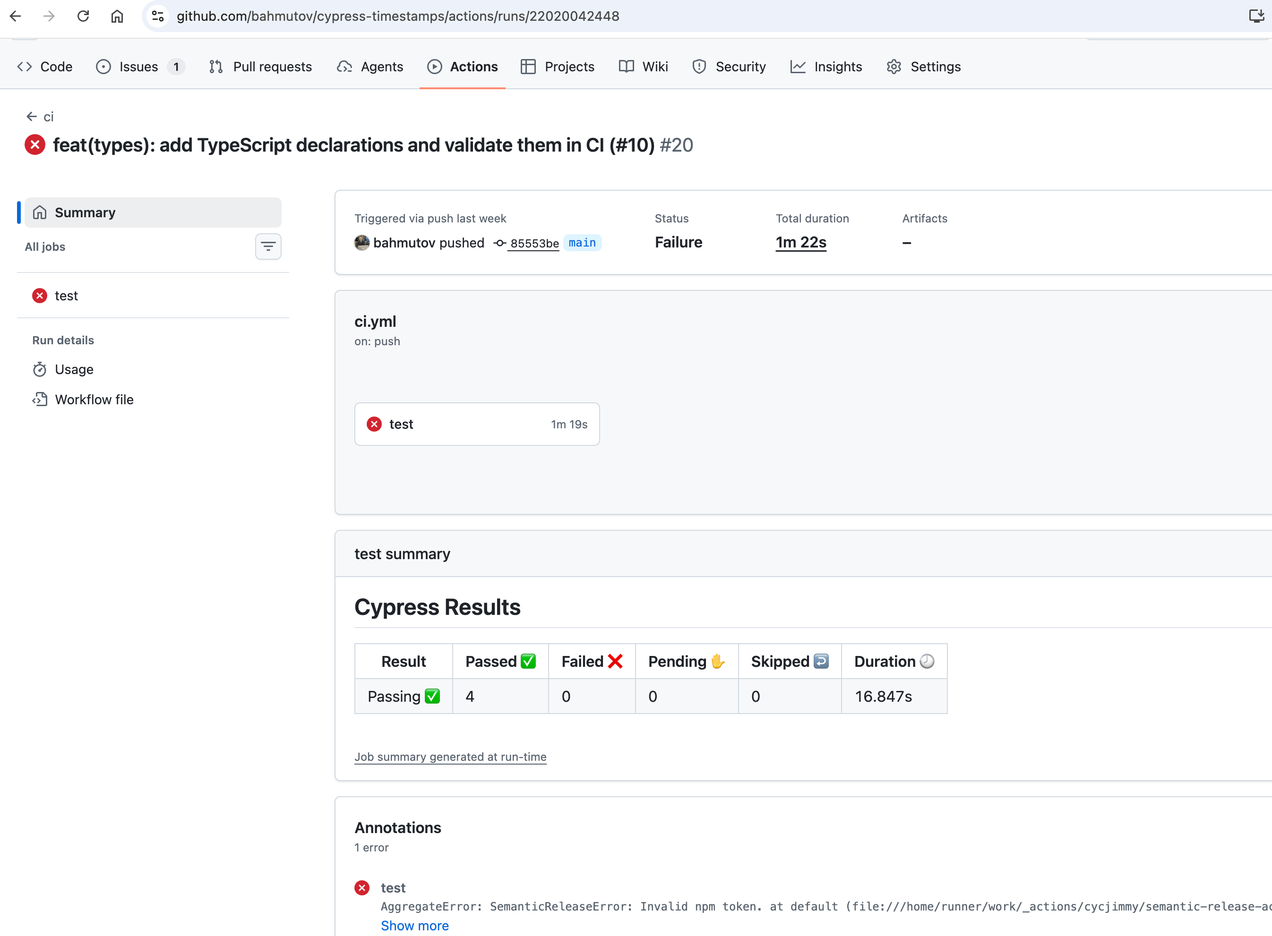Reload the page using the browser refresh icon

tap(83, 16)
